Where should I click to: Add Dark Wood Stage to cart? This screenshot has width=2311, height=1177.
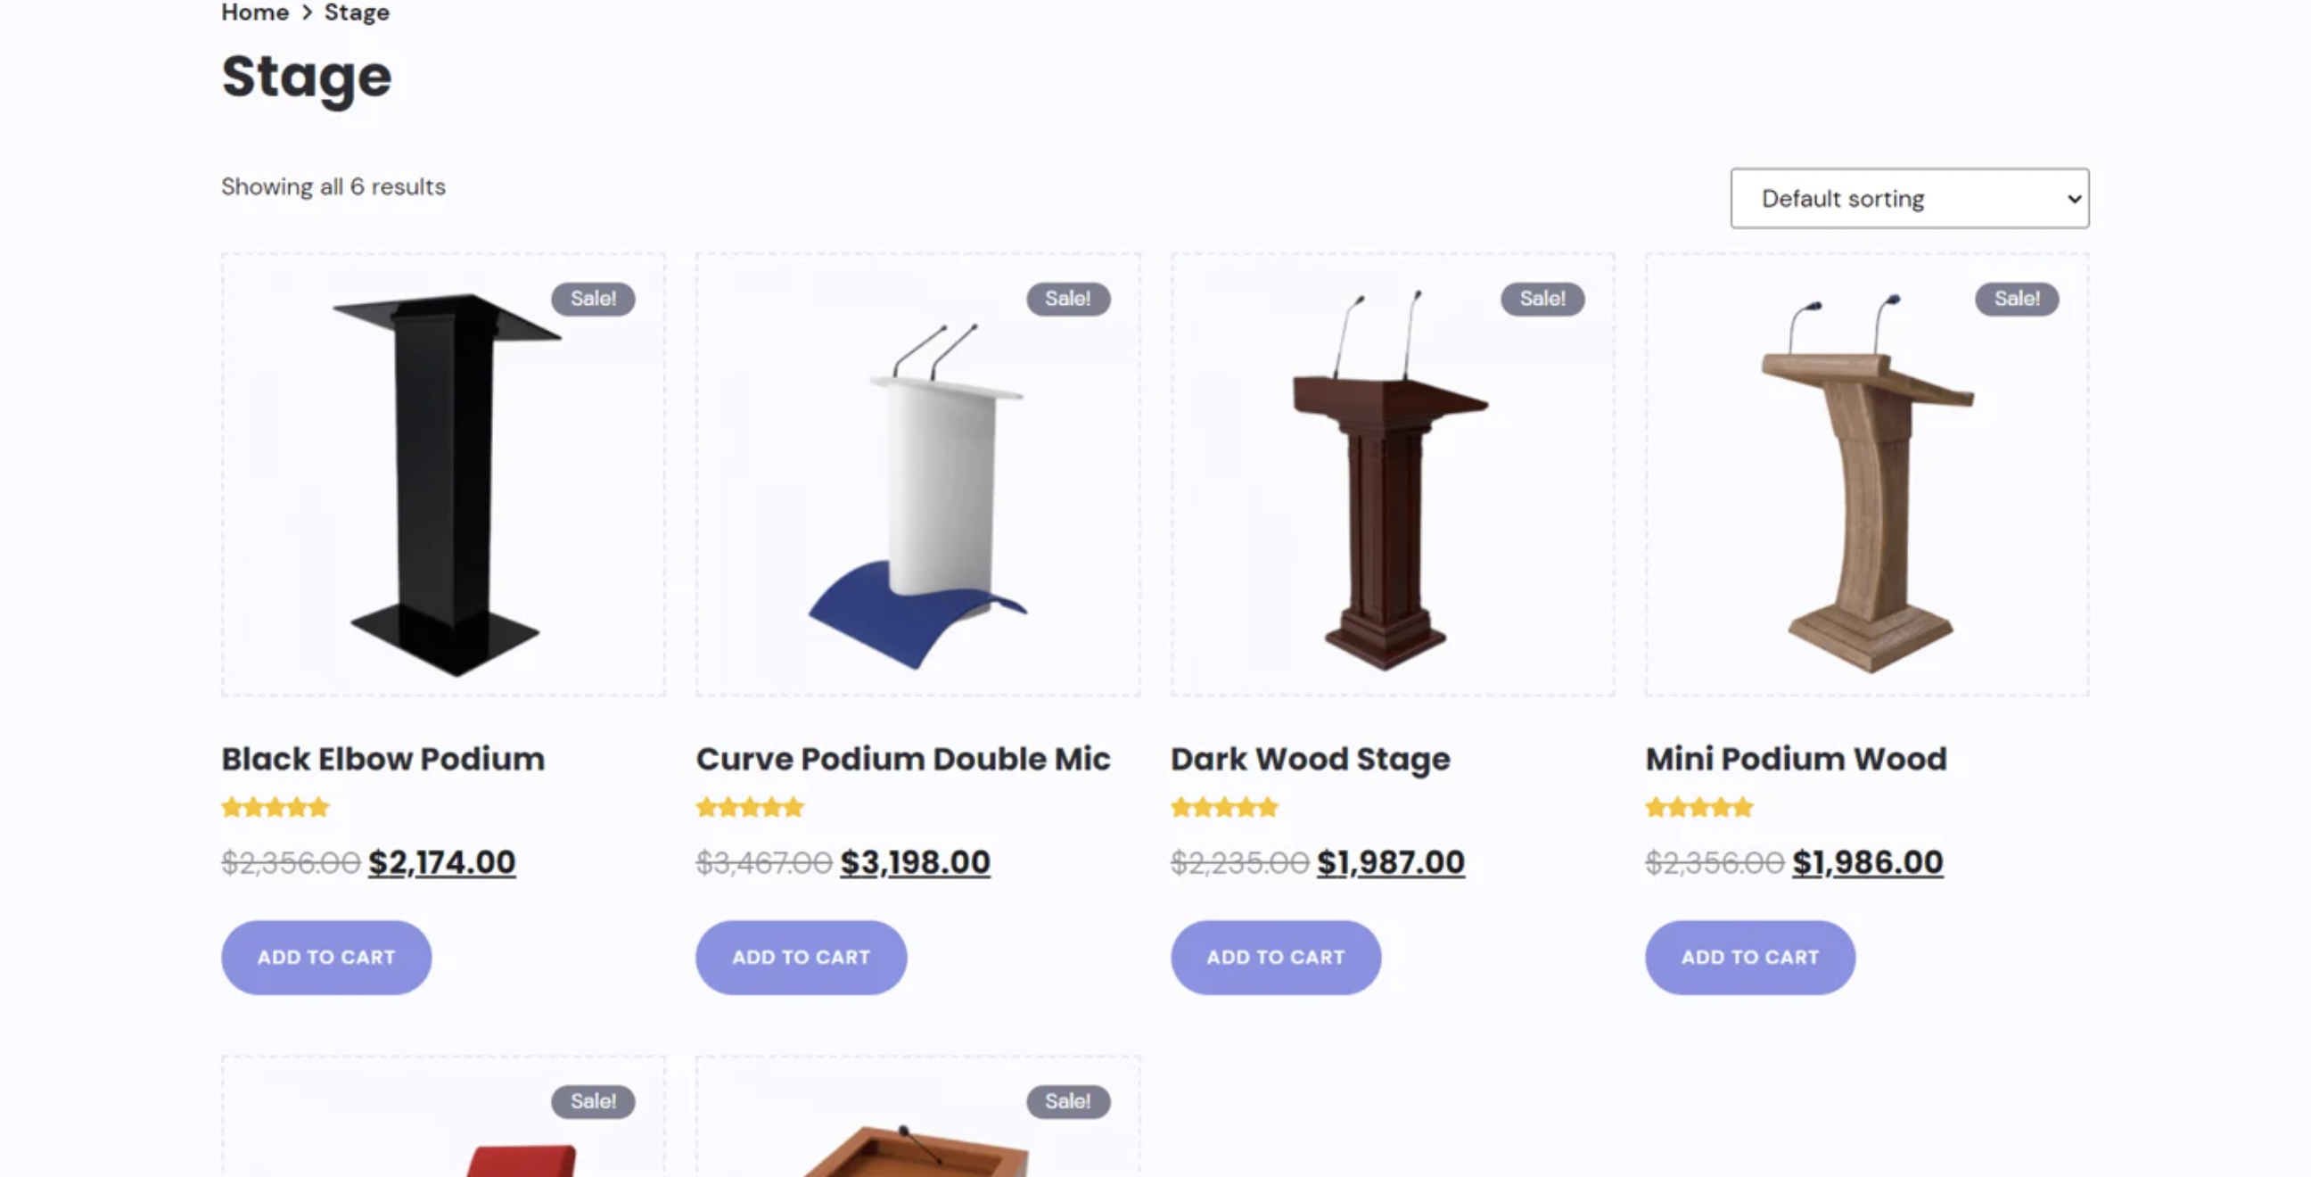pos(1276,958)
